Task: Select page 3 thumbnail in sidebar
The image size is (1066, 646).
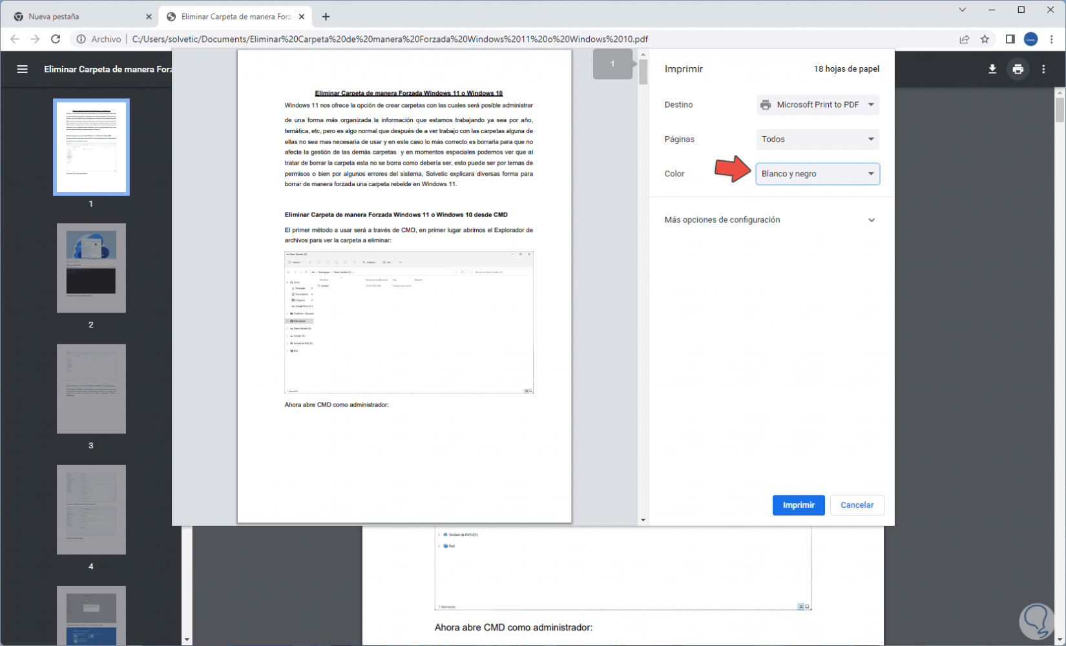Action: click(x=91, y=389)
